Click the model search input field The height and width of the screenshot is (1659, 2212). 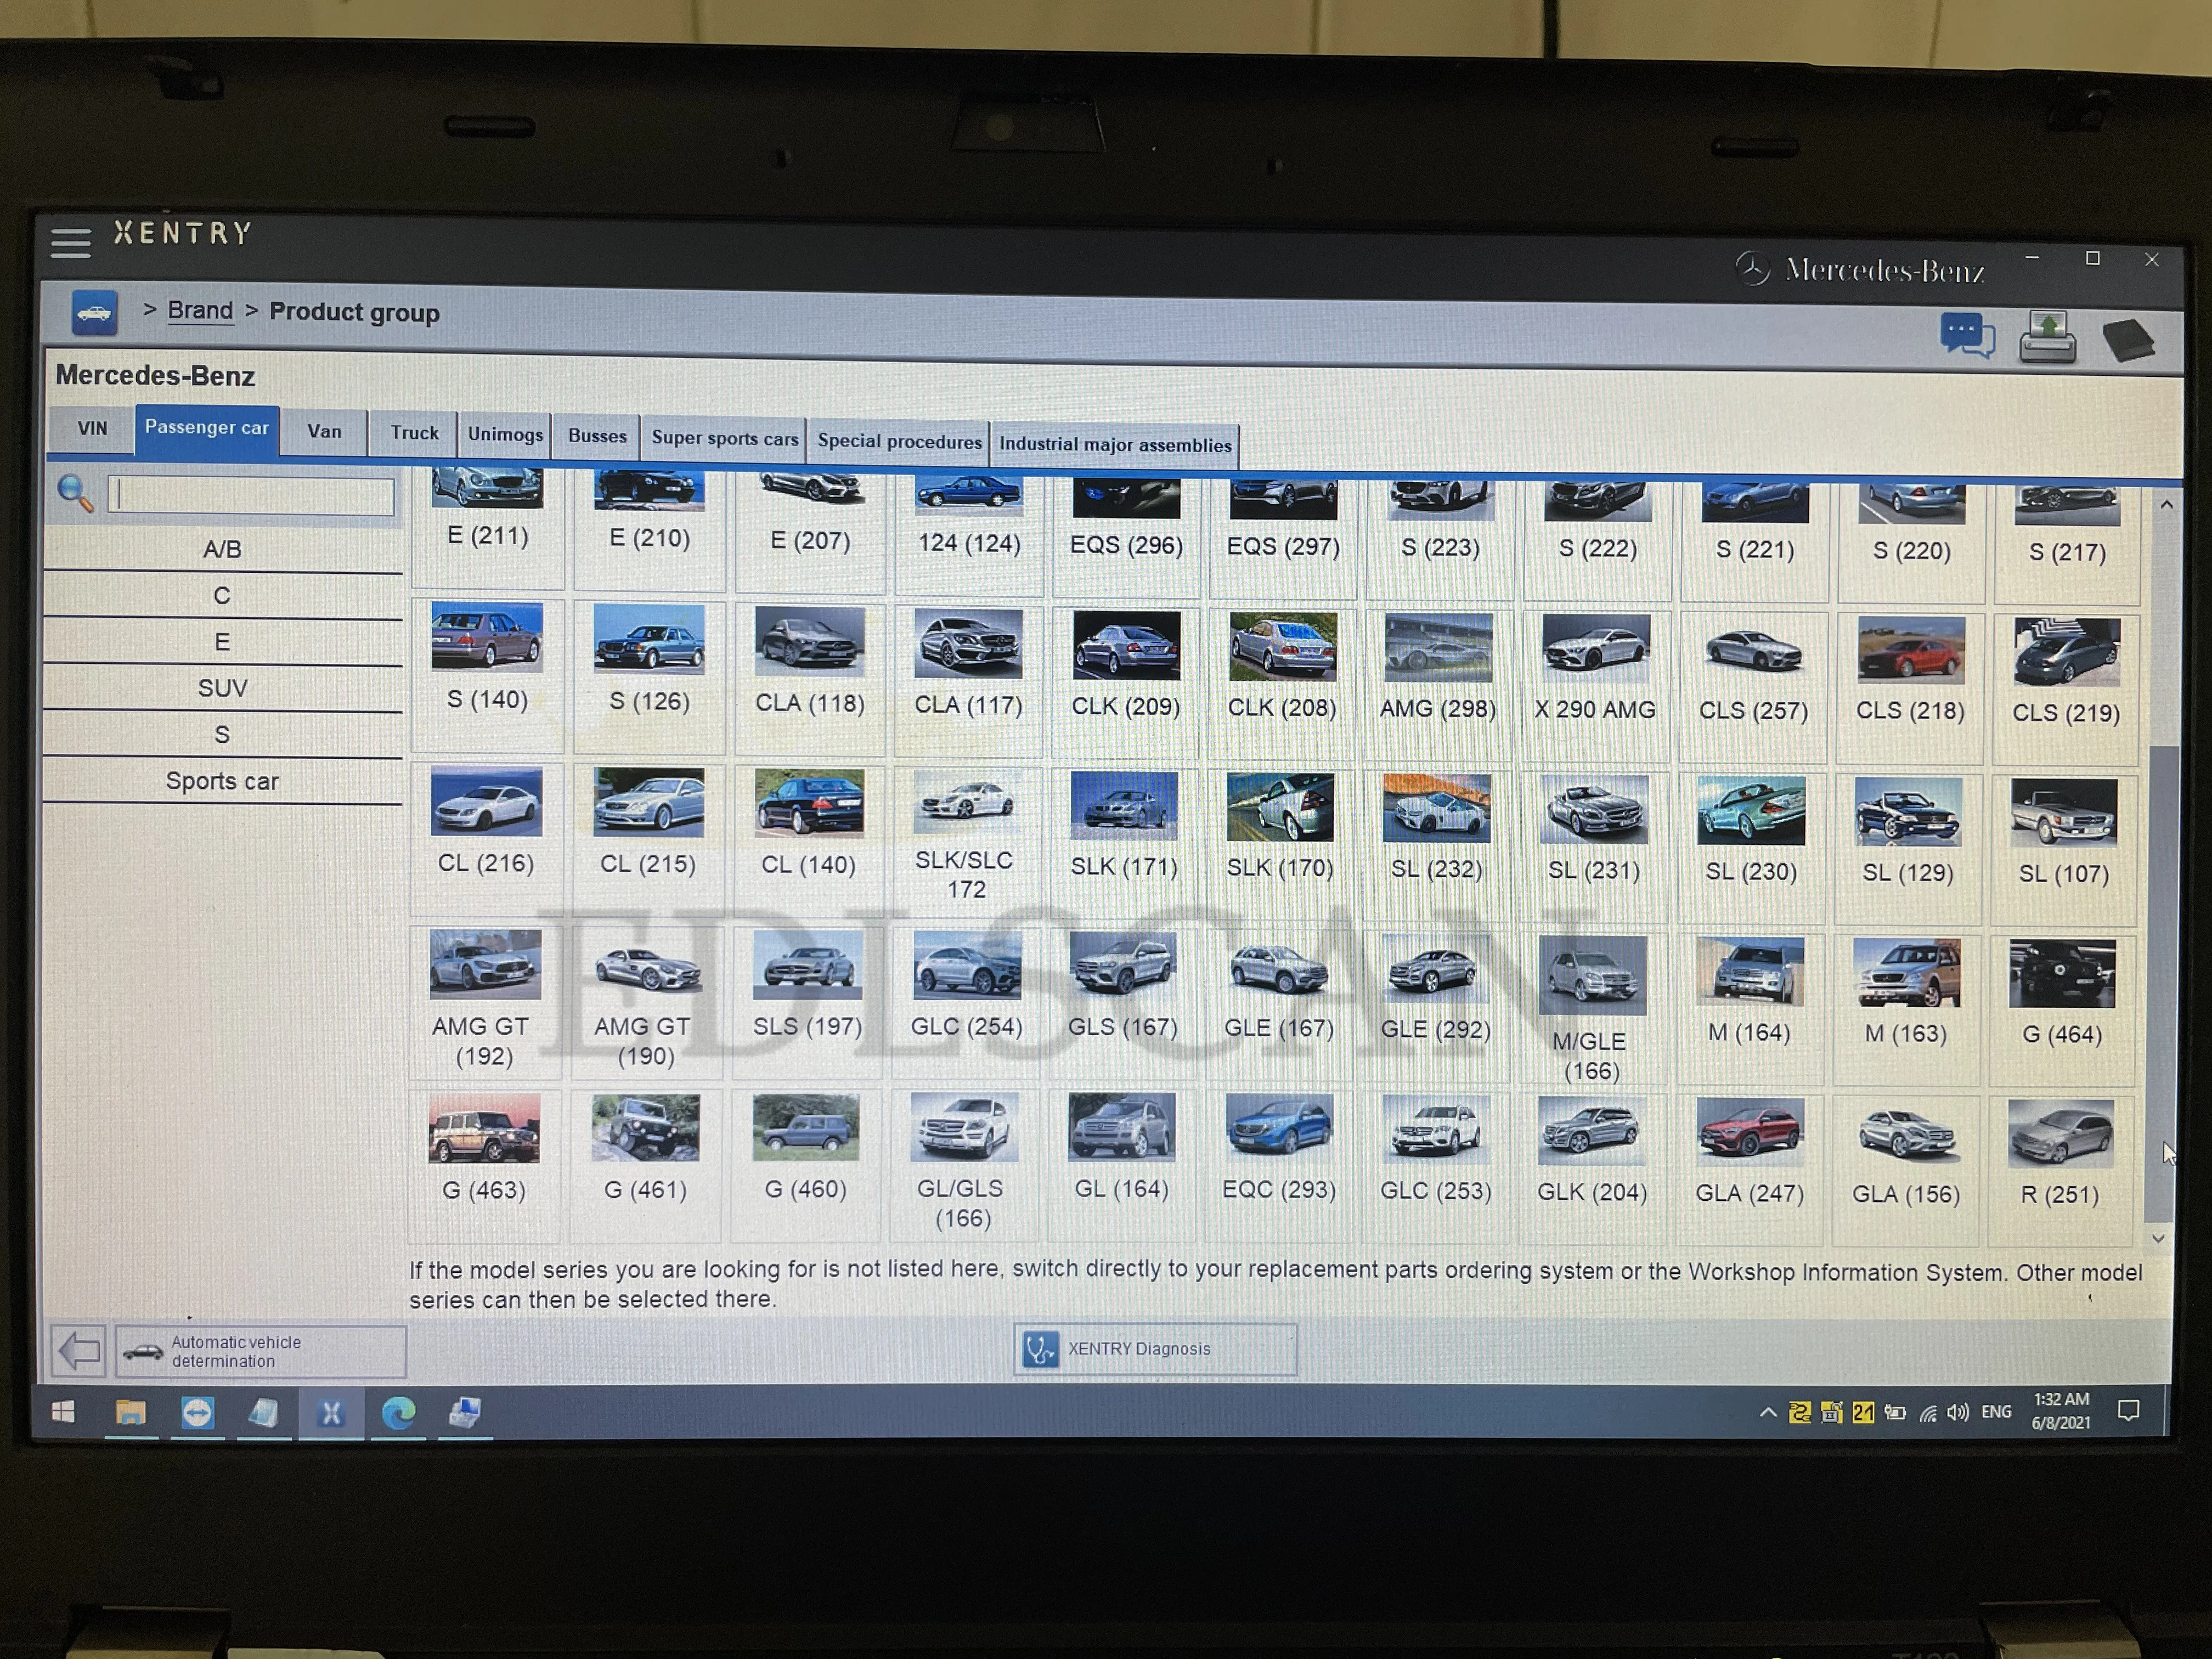pyautogui.click(x=251, y=496)
